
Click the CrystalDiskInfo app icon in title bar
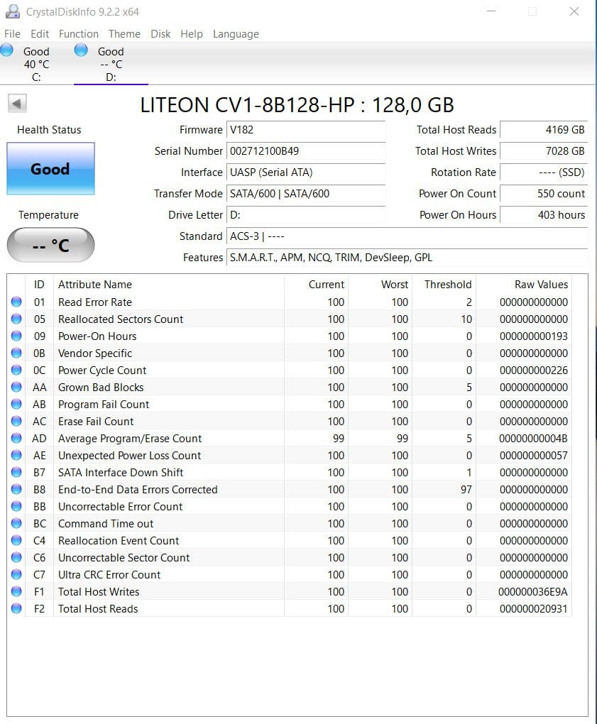(13, 11)
